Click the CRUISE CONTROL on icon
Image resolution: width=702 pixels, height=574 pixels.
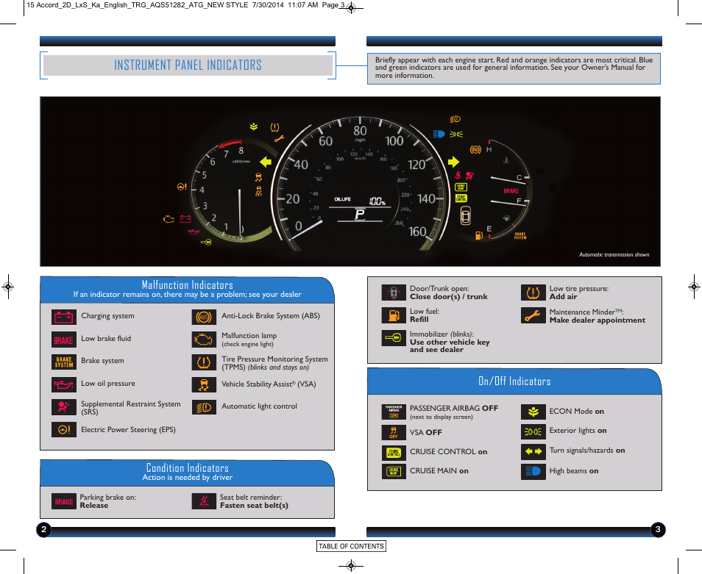tap(394, 453)
